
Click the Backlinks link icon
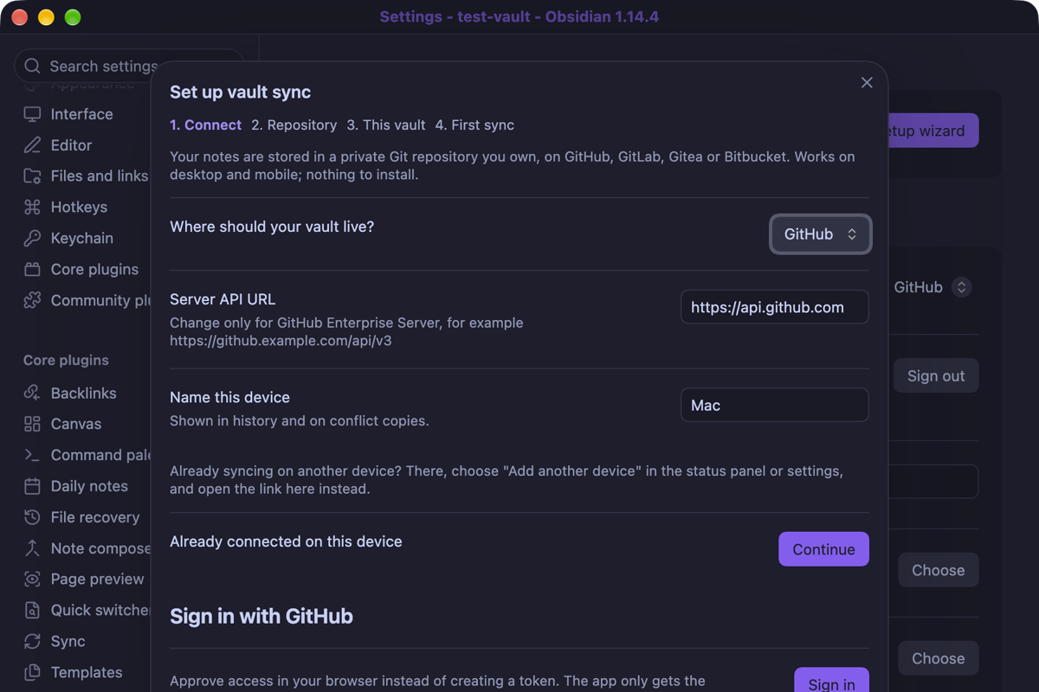coord(32,393)
